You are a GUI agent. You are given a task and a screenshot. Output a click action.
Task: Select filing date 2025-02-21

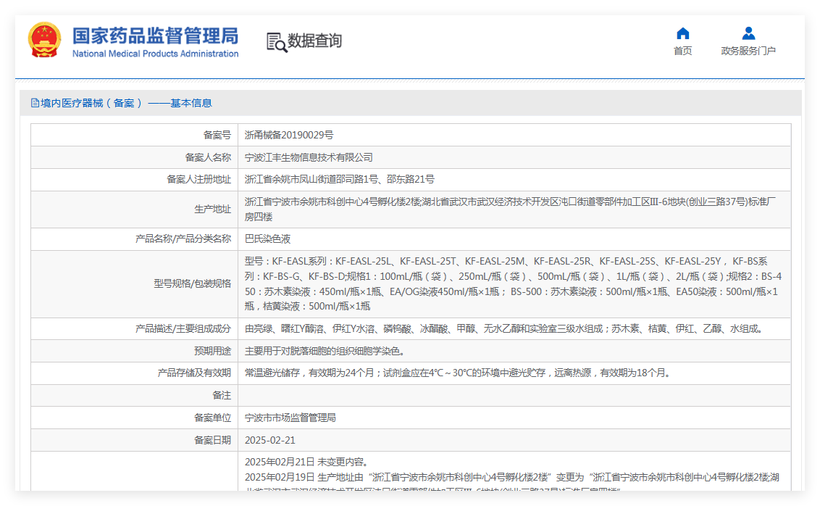pyautogui.click(x=270, y=441)
